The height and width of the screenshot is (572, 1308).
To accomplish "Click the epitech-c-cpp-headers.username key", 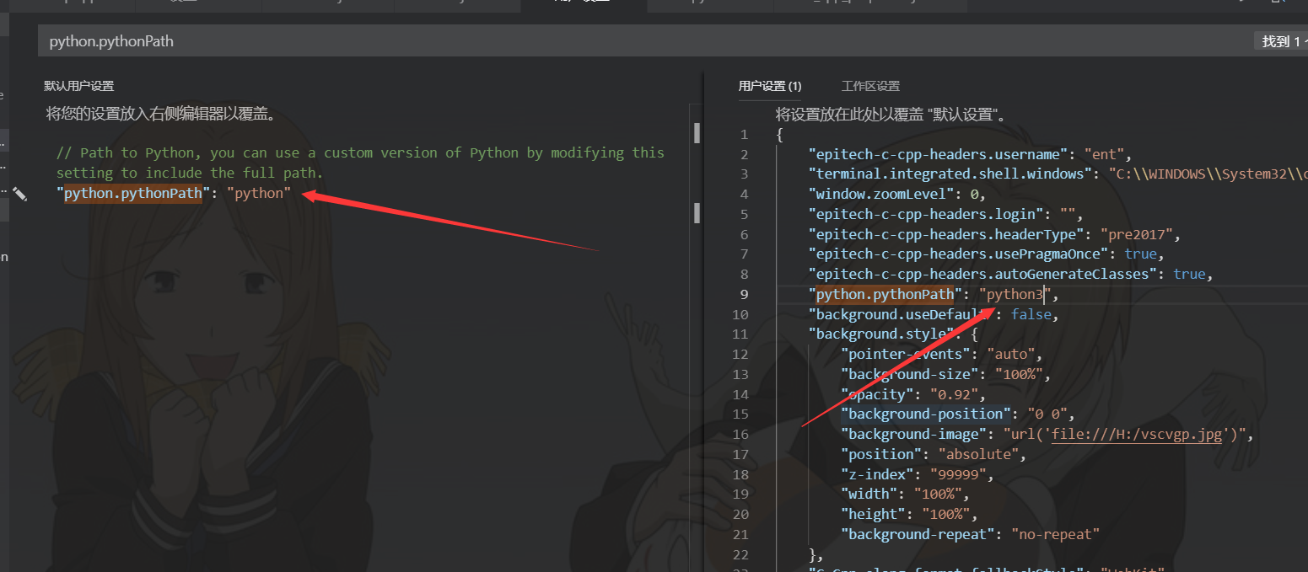I will [x=938, y=154].
